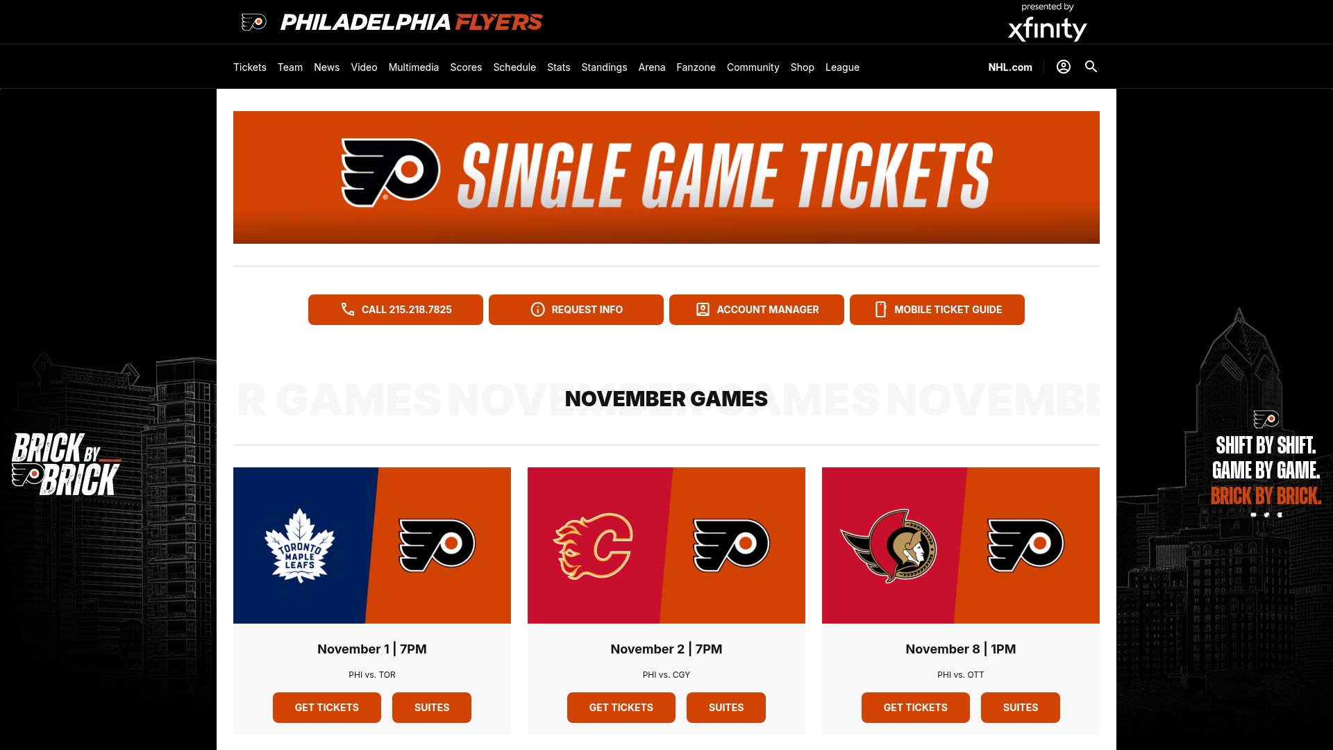
Task: Click the Ottawa Senators matchup image
Action: tap(961, 545)
